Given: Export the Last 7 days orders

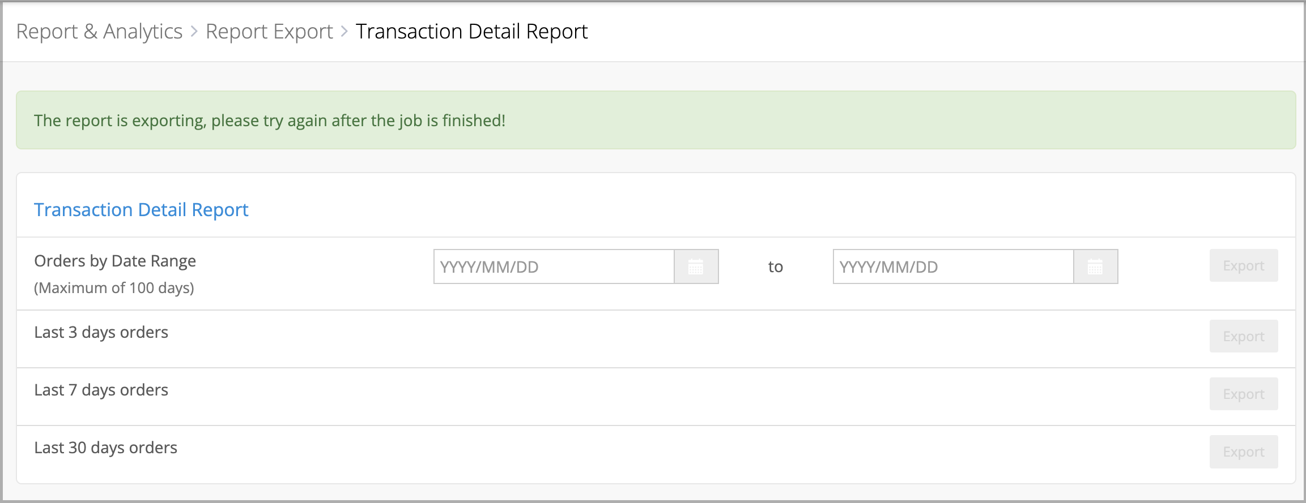Looking at the screenshot, I should coord(1243,394).
